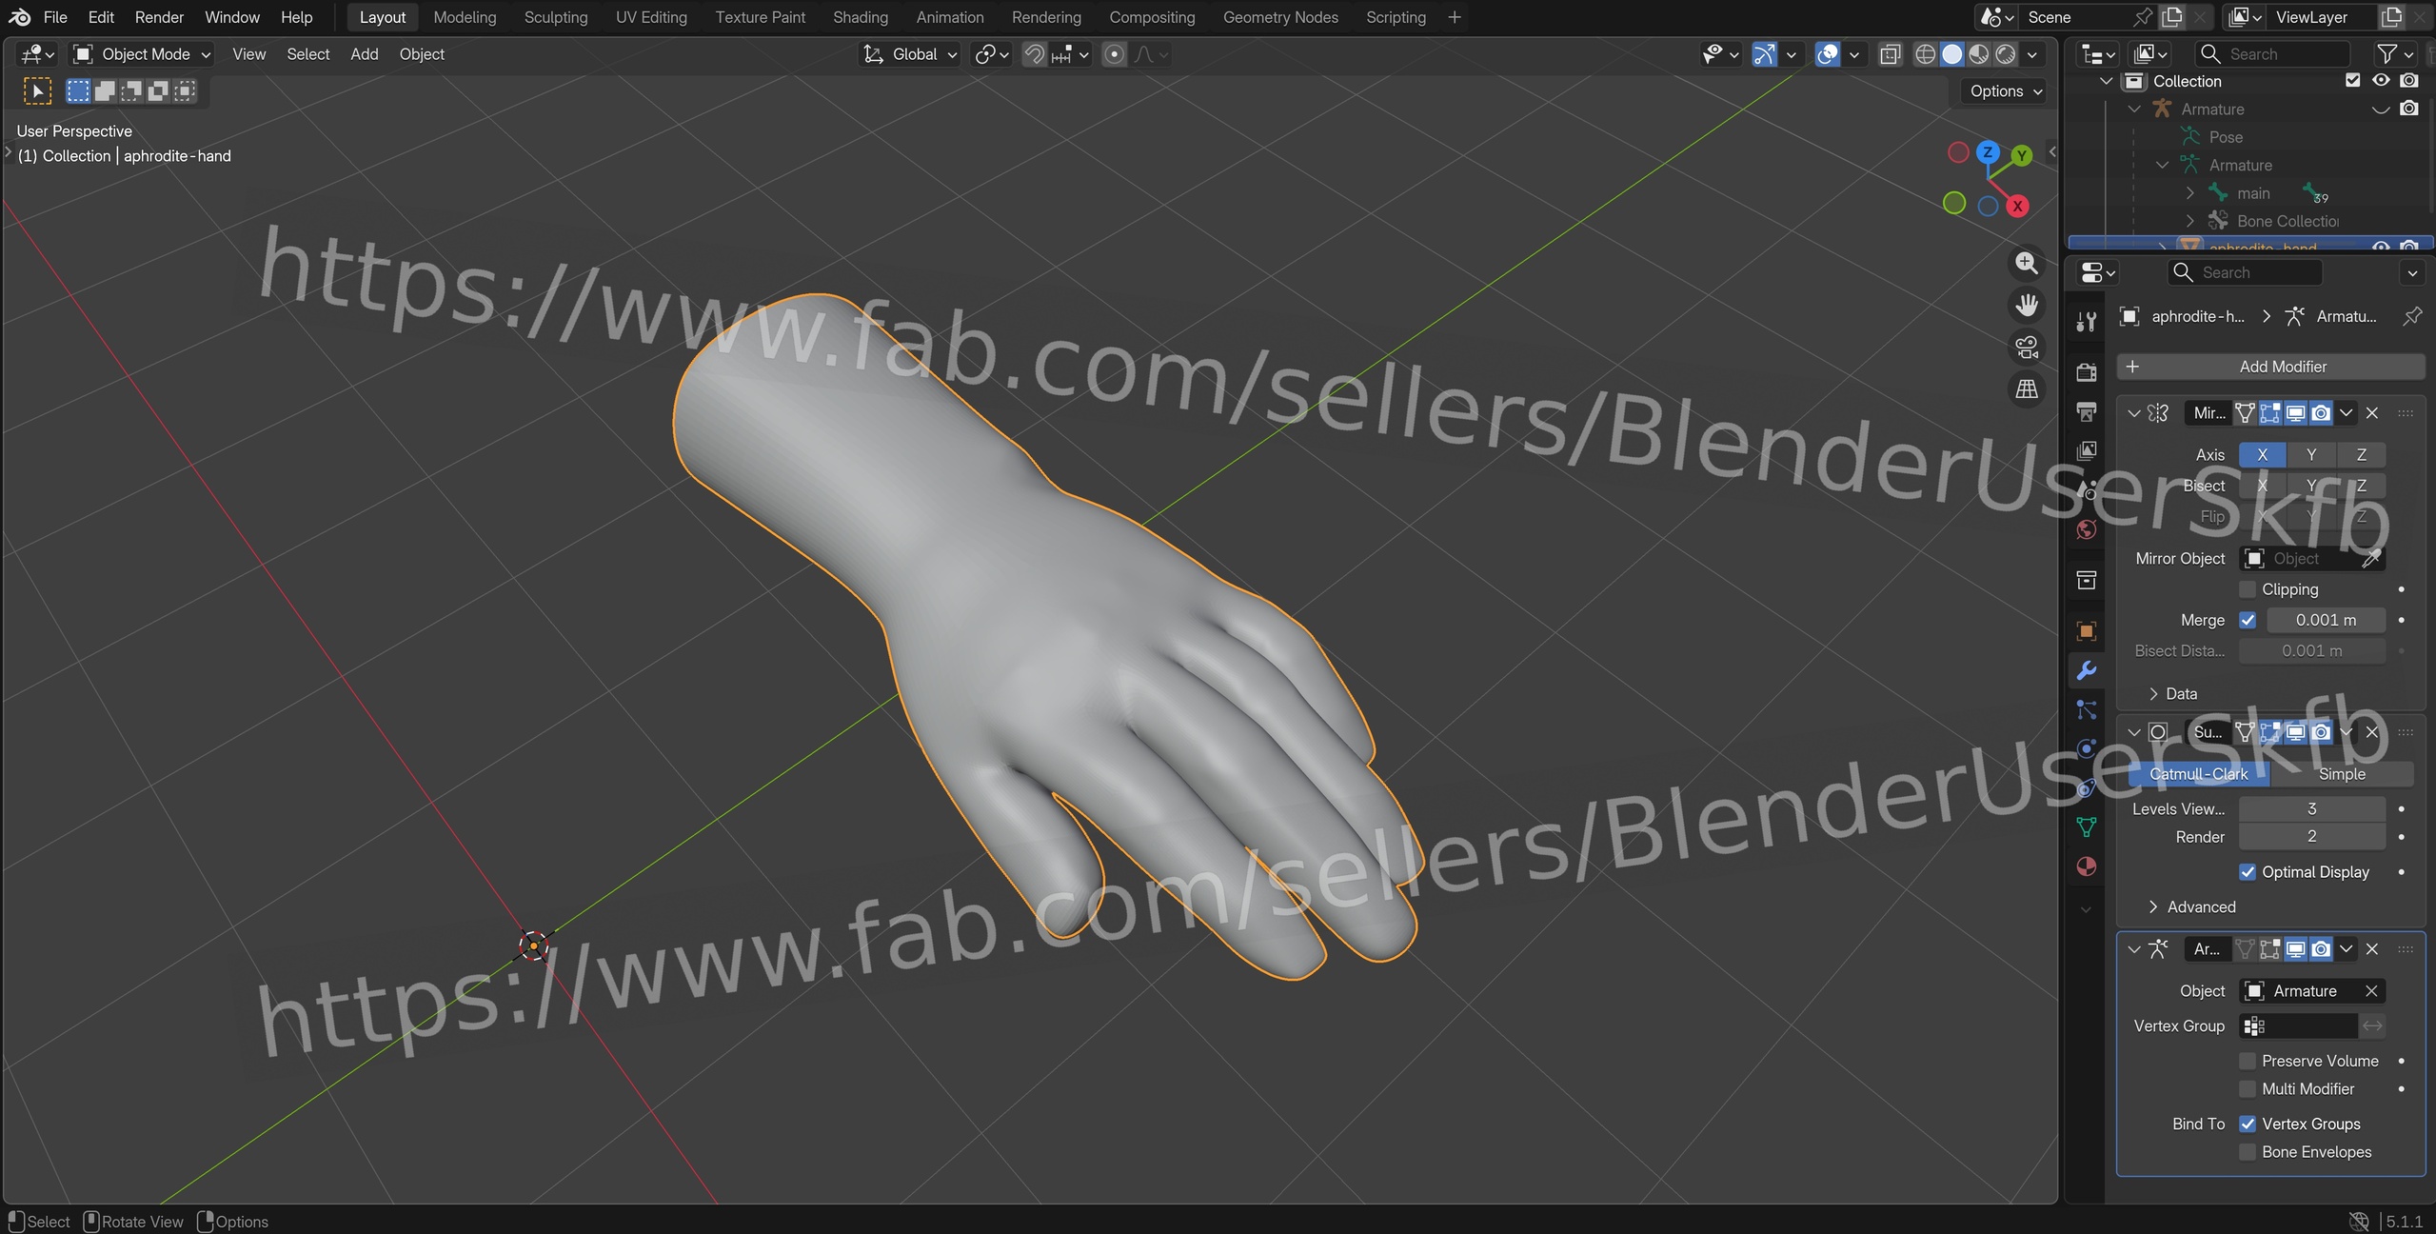Screen dimensions: 2436x1234
Task: Open the viewport Options dropdown
Action: (2005, 91)
